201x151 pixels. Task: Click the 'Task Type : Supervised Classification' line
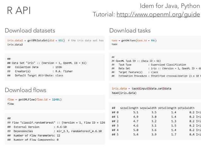pos(149,65)
